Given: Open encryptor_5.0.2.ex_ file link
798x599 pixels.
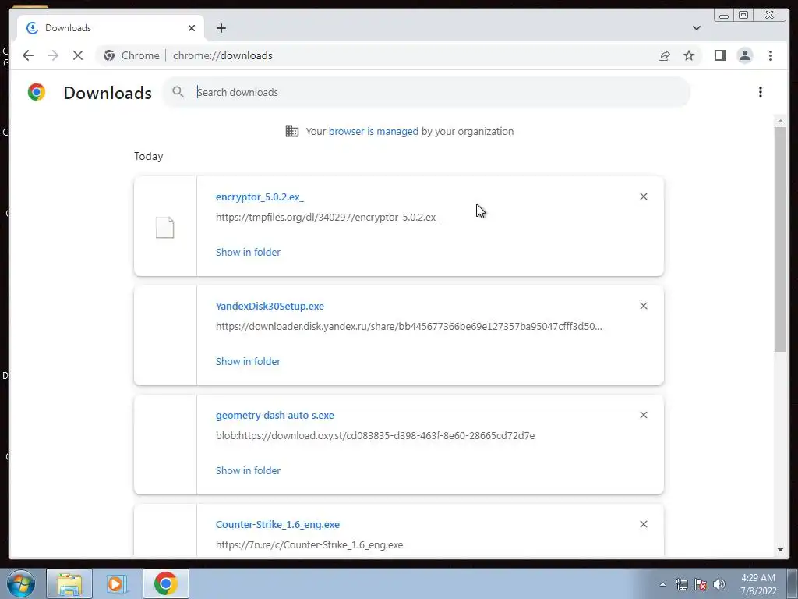Looking at the screenshot, I should point(260,197).
